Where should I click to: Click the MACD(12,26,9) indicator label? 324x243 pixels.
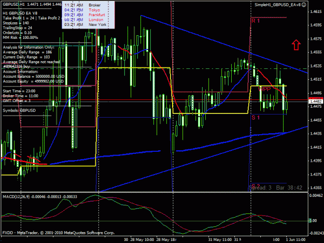(16, 197)
